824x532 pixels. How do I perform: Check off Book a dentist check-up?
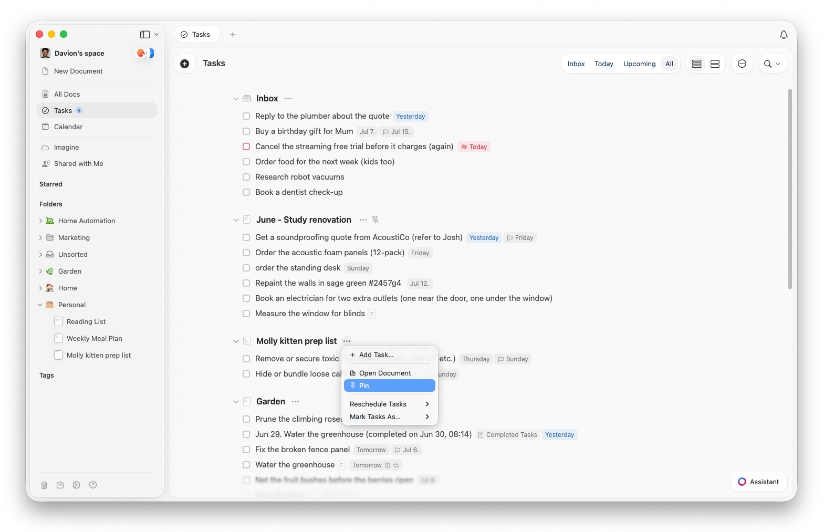pos(246,192)
